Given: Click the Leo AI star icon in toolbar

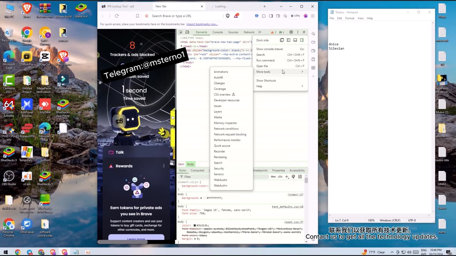Looking at the screenshot, I should [x=285, y=16].
